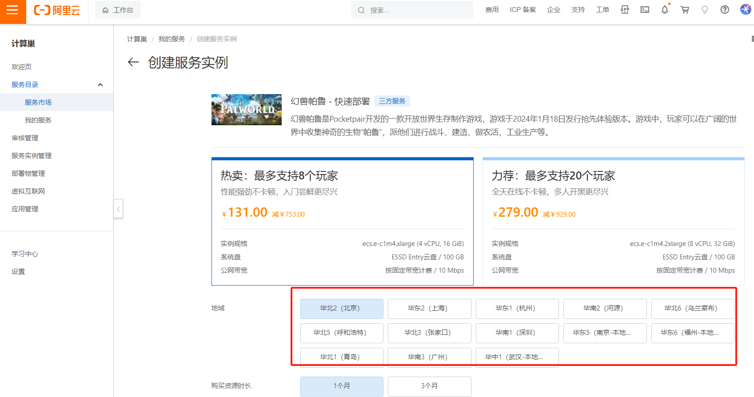754x397 pixels.
Task: Choose region 华南3（广州）
Action: [429, 357]
